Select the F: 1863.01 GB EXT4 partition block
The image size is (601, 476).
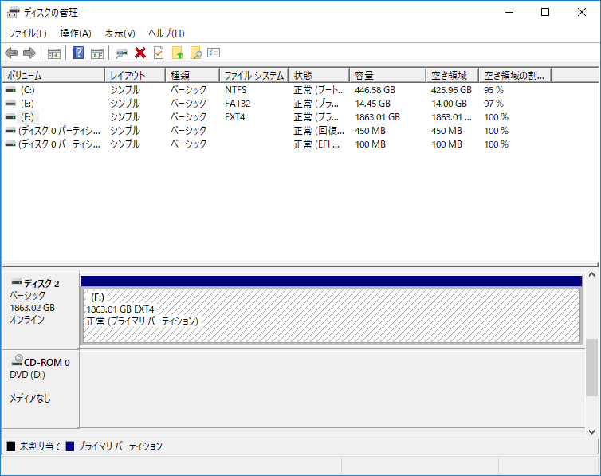tap(332, 316)
